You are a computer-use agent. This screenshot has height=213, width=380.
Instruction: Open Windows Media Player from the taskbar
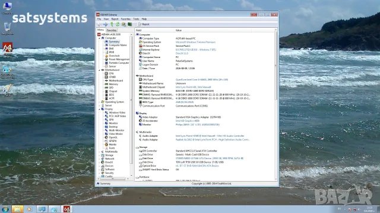[x=30, y=209]
